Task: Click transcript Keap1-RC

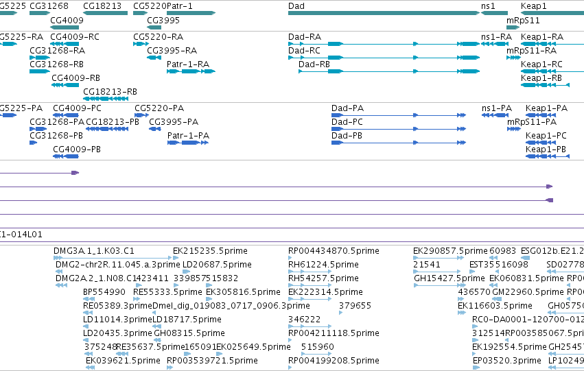Action: [x=552, y=71]
